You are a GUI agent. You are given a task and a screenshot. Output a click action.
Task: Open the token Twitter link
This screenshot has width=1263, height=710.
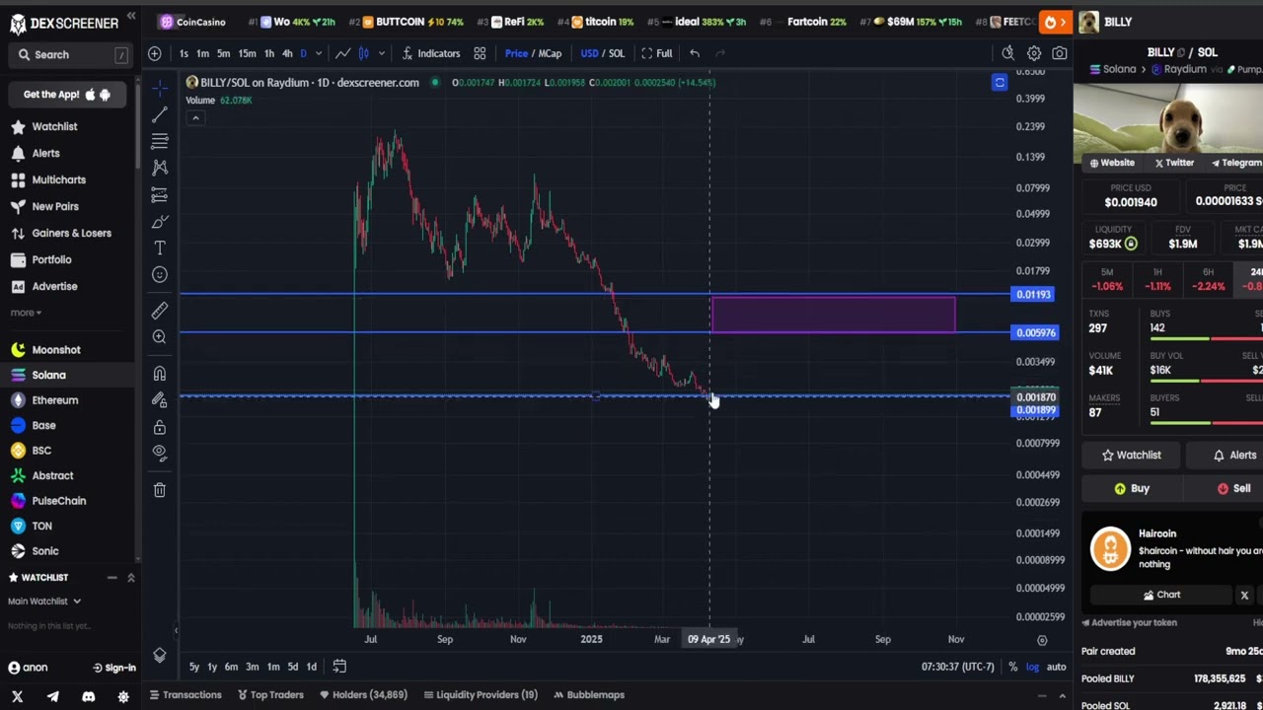click(x=1174, y=163)
